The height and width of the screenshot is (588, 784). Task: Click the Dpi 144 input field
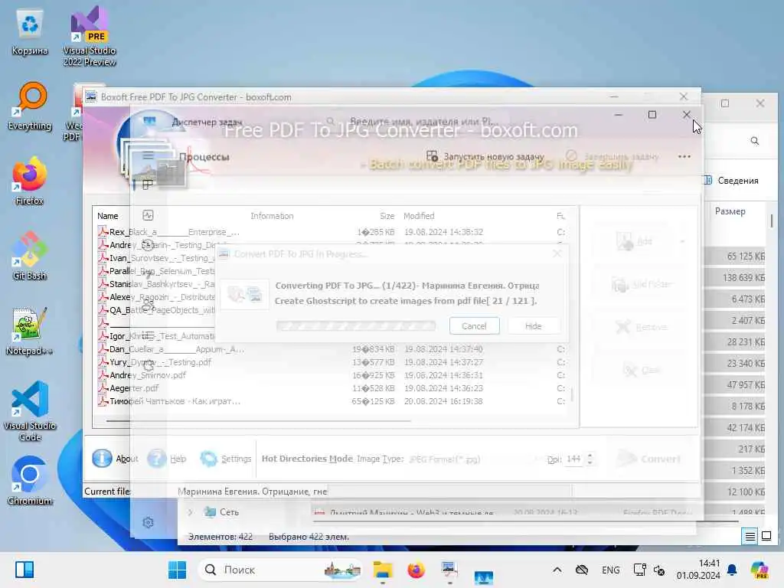click(574, 459)
